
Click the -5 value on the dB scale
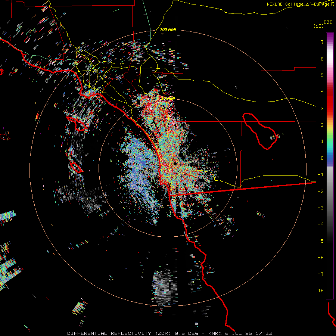click(x=321, y=241)
